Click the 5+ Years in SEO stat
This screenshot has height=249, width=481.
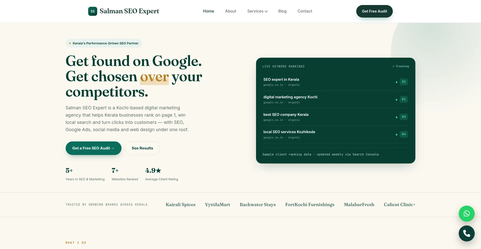[x=85, y=174]
